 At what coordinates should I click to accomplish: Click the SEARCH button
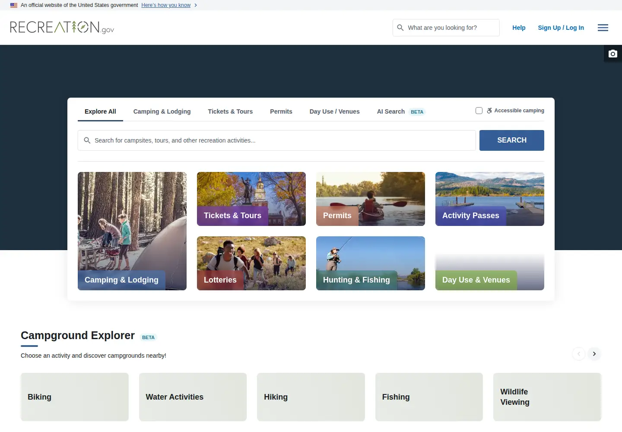(x=512, y=140)
